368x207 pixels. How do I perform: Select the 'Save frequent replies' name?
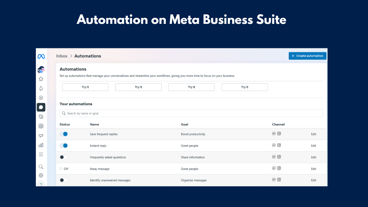tap(104, 134)
